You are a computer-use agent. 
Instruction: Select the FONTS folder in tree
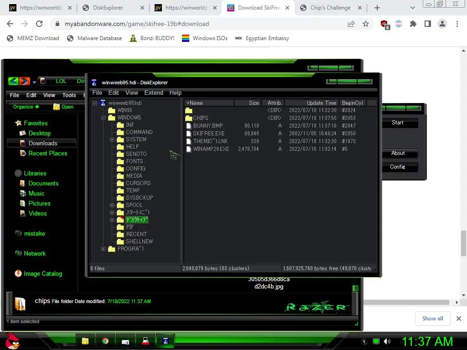[x=135, y=161]
